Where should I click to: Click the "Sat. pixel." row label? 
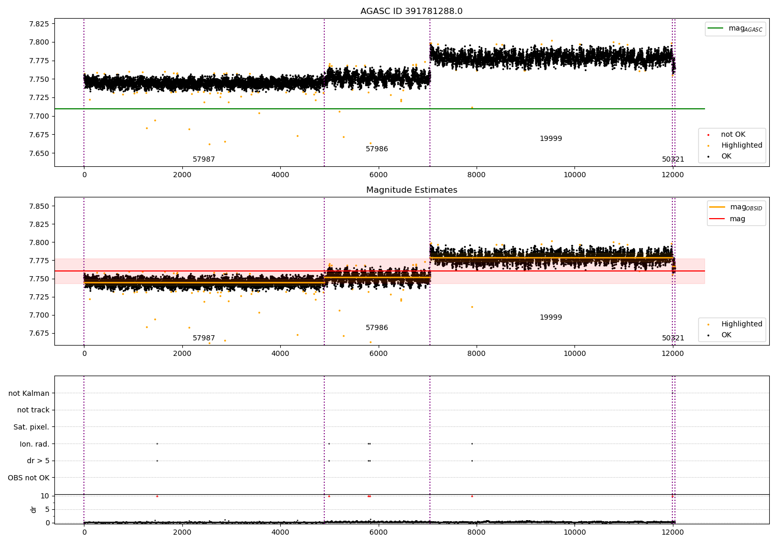[32, 427]
